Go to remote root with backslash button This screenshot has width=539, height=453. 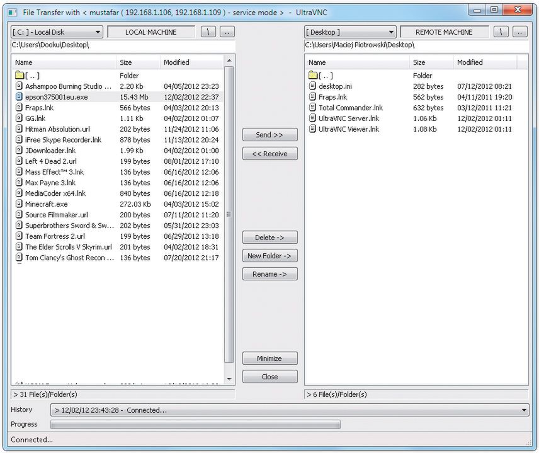coord(501,32)
